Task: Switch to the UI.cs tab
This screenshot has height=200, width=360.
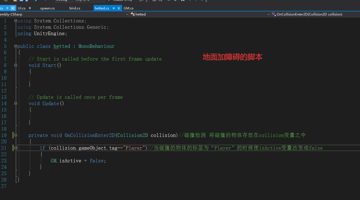Action: [22, 8]
